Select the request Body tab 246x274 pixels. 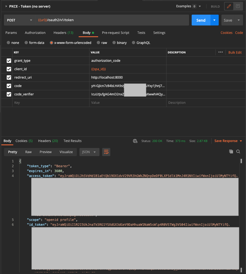88,33
